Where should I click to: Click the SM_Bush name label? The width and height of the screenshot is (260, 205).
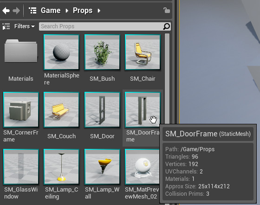[x=102, y=79]
